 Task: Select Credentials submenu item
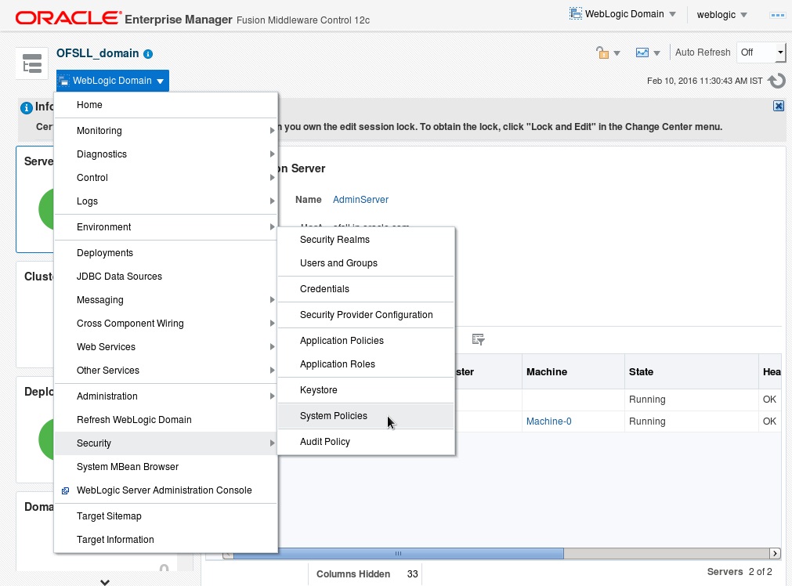click(366, 289)
